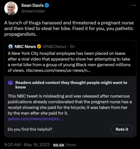Click the 89.6K Views count
Viewport: 140px width, 149px height.
(x=65, y=145)
